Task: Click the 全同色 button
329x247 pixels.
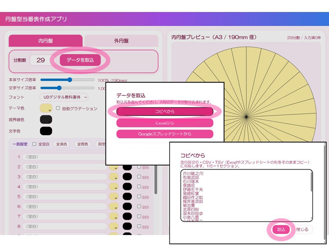Action: [83, 144]
